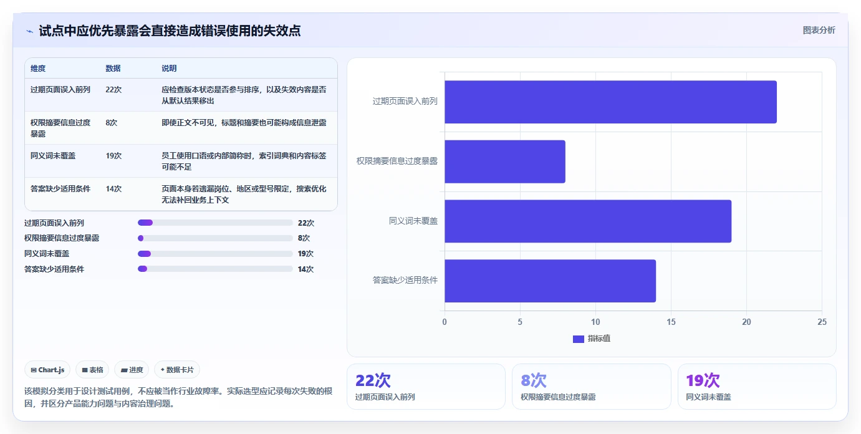Viewport: 861px width, 434px height.
Task: Click the 权限摘要信息过度暴露 chart bar
Action: point(505,162)
